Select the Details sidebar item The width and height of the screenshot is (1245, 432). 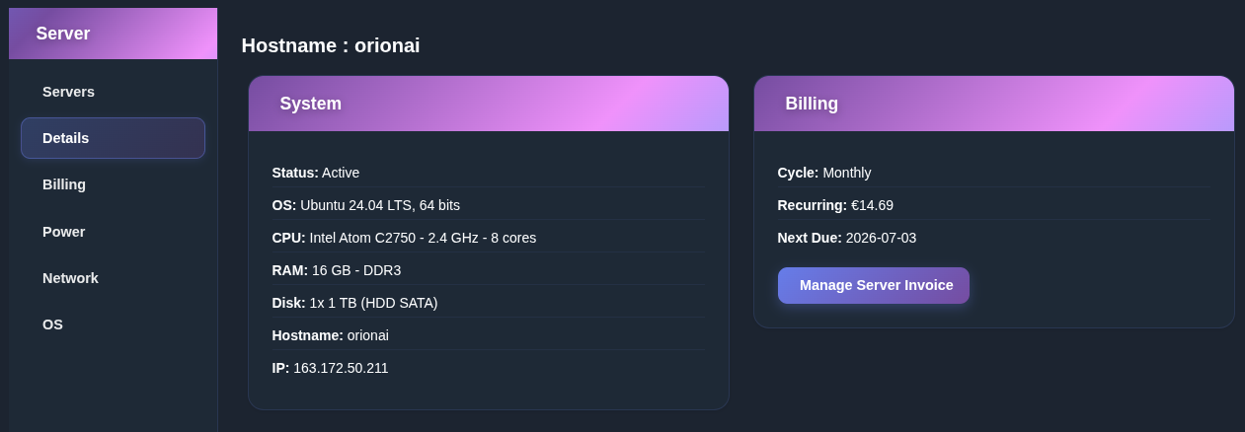[113, 138]
